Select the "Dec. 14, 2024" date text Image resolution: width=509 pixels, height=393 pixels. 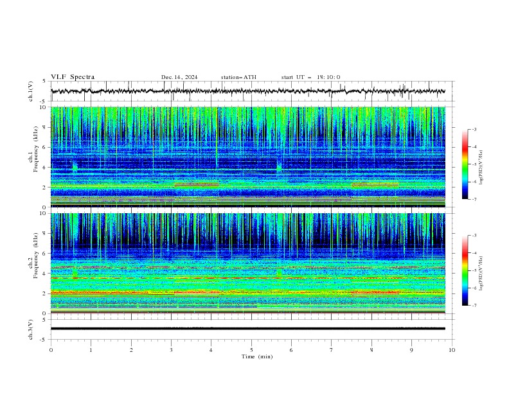coord(179,77)
